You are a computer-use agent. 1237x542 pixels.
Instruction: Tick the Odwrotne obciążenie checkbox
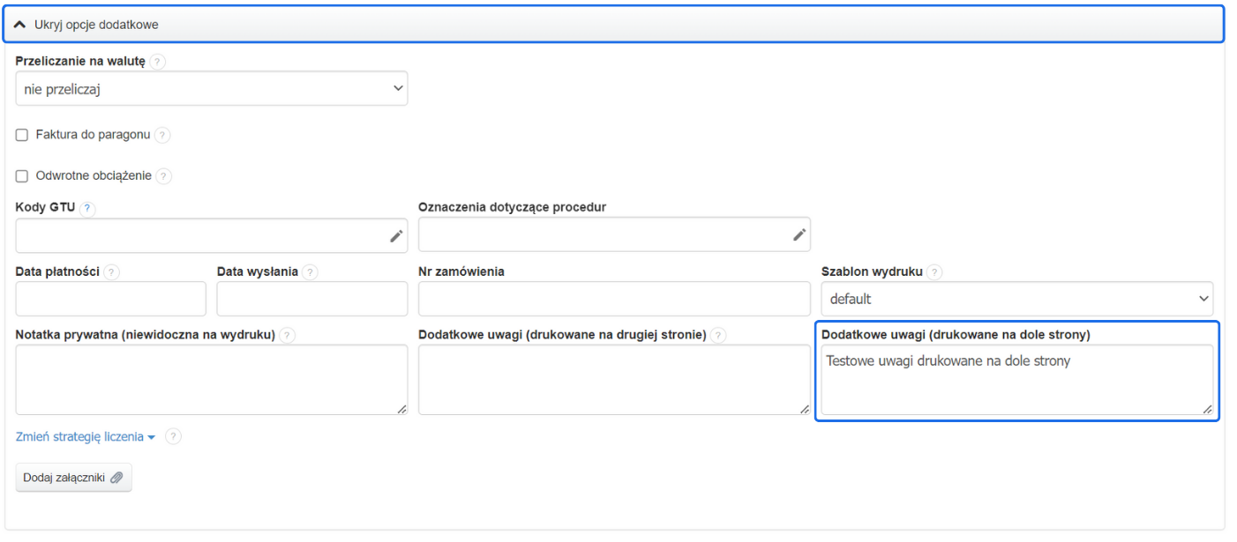pyautogui.click(x=22, y=175)
